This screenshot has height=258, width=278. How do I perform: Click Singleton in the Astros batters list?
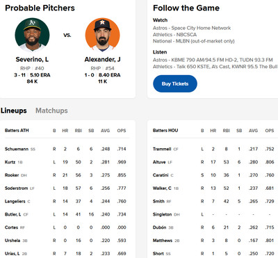[162, 214]
